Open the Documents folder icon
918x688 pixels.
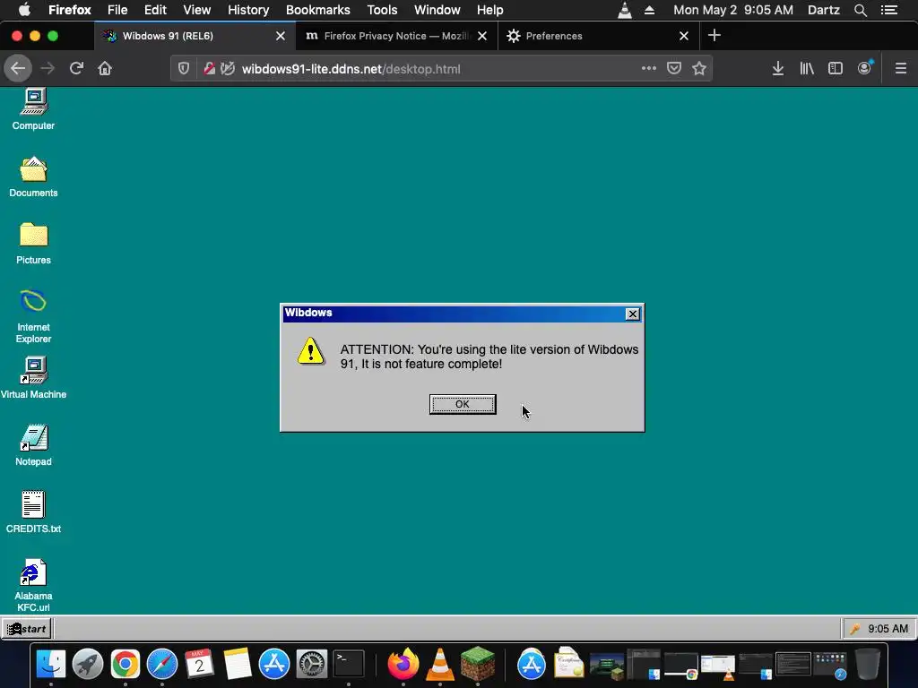[x=33, y=176]
